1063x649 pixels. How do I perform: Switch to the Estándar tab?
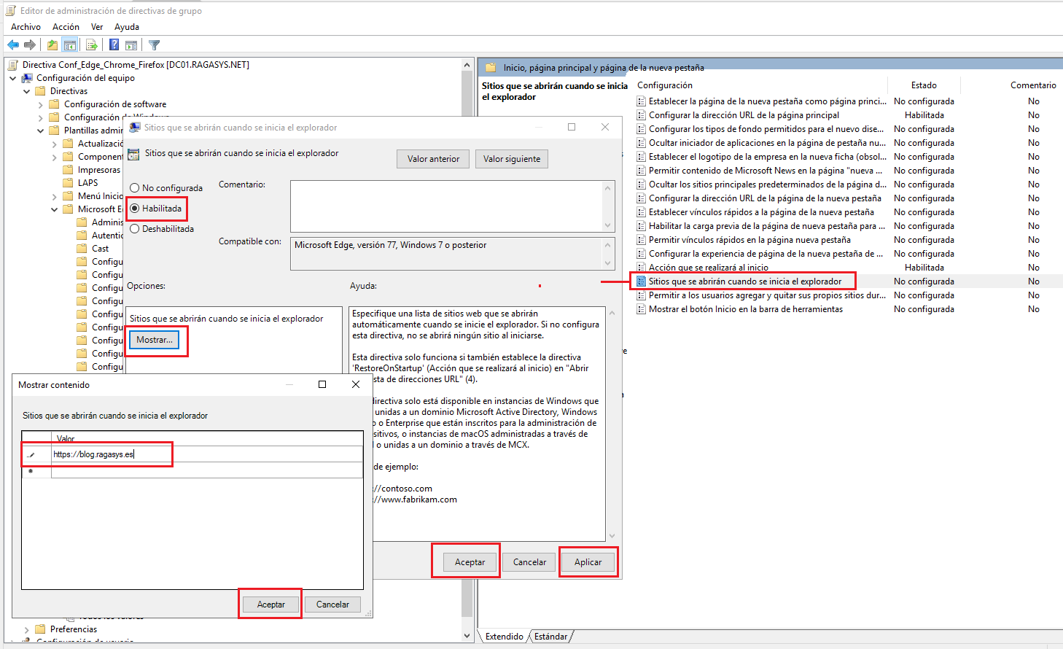coord(551,636)
